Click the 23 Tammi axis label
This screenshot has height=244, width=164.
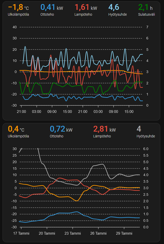coord(72,233)
